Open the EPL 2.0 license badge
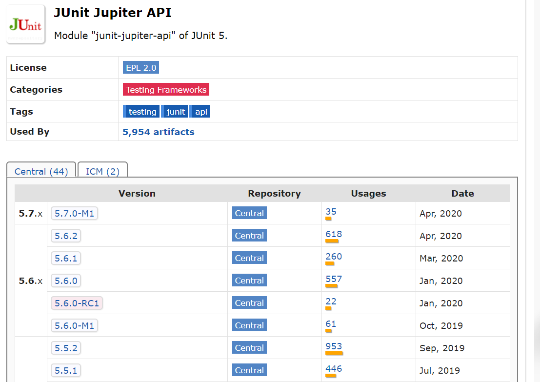 pos(141,67)
